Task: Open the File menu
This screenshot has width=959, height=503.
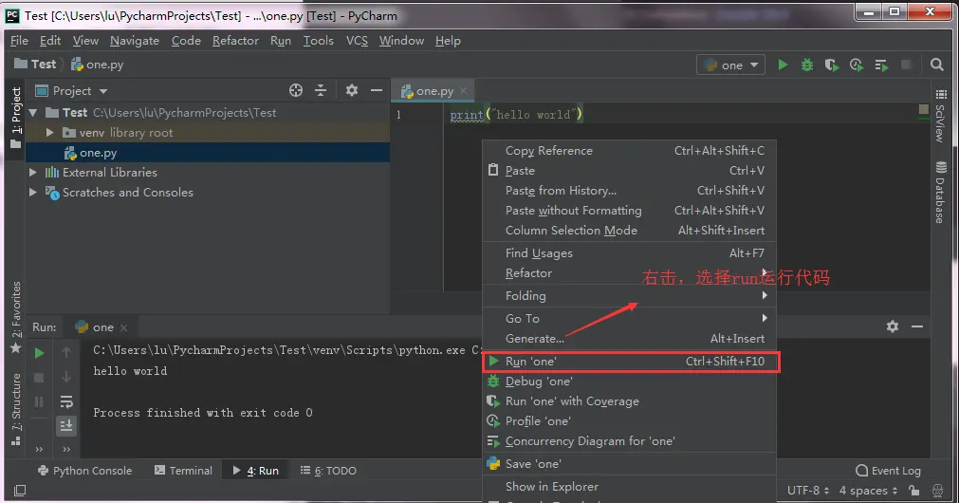Action: click(20, 41)
